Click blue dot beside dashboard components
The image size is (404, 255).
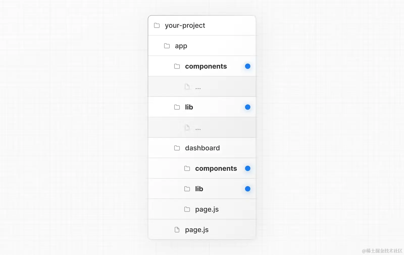248,168
